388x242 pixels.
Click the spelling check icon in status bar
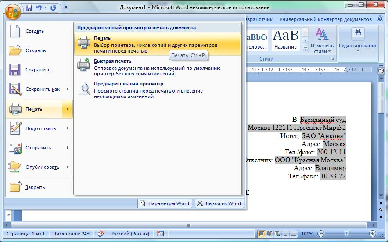point(101,234)
